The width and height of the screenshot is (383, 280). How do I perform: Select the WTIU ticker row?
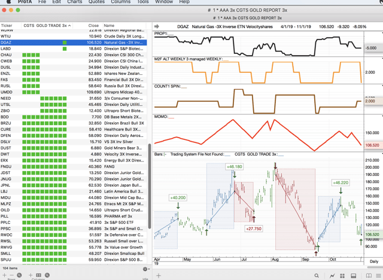click(x=73, y=36)
